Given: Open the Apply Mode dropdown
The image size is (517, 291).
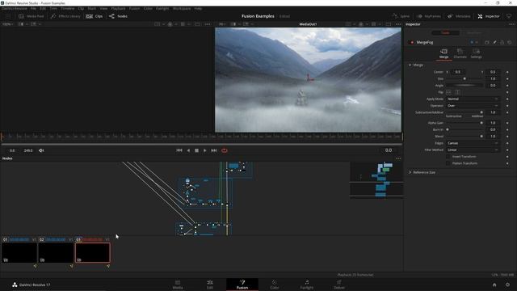Looking at the screenshot, I should (x=473, y=99).
